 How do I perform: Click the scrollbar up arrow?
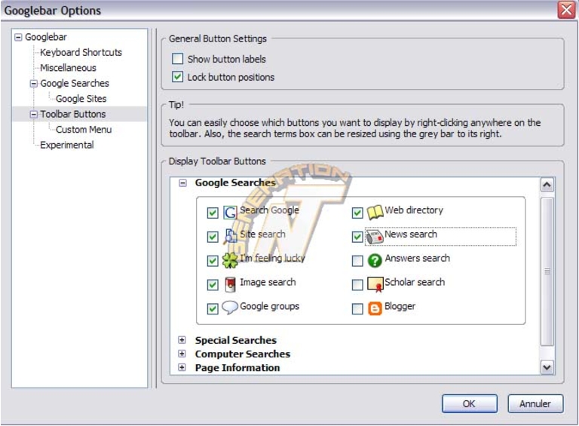coord(547,185)
